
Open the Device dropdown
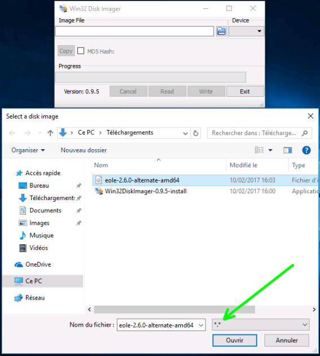247,31
